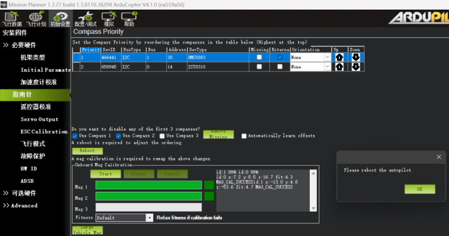Uncheck Use Compass 2
The image size is (449, 236).
pyautogui.click(x=118, y=136)
